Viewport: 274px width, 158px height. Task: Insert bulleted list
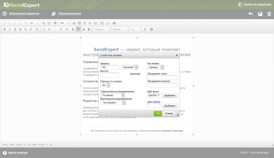coord(49,29)
